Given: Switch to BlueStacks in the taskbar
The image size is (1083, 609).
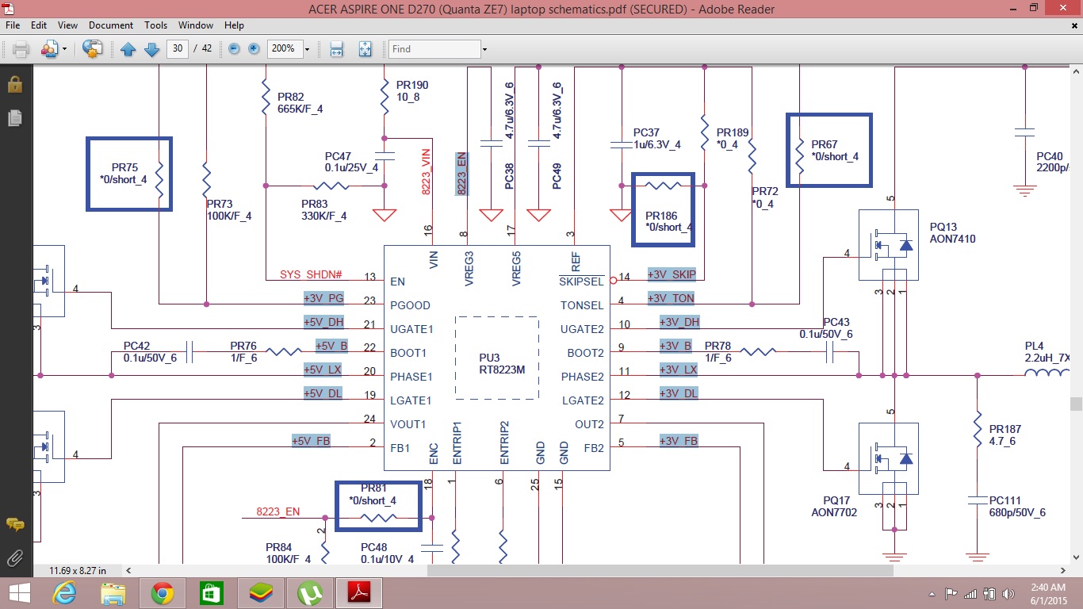Looking at the screenshot, I should click(261, 592).
